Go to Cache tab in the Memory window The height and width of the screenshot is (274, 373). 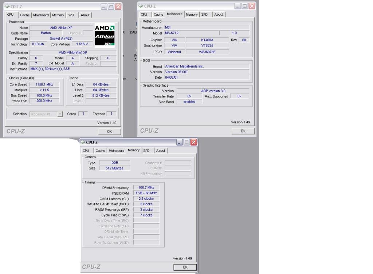click(x=101, y=151)
